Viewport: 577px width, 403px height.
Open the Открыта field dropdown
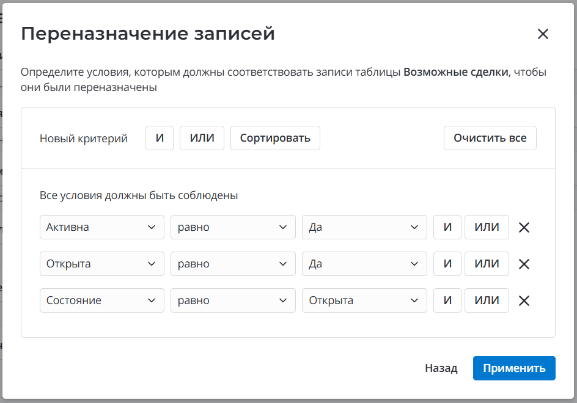[x=101, y=264]
